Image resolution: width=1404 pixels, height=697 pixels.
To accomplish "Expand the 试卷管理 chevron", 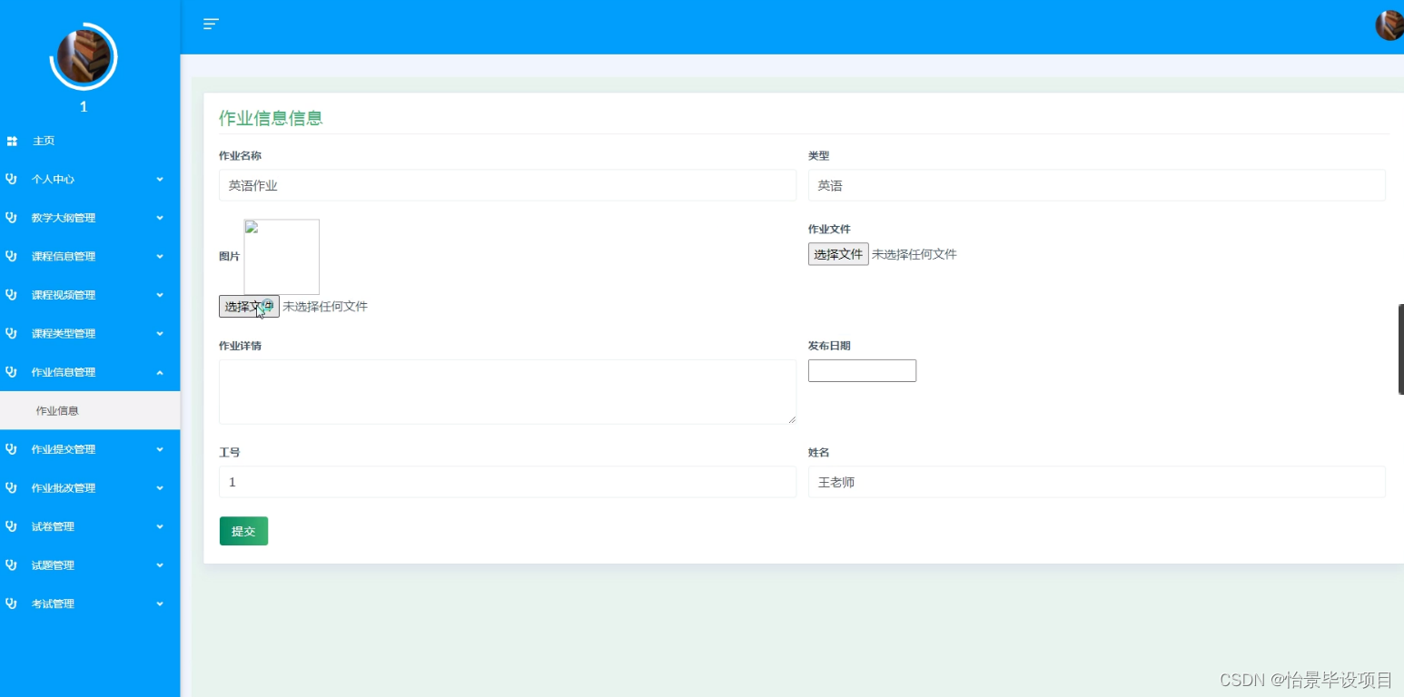I will click(x=160, y=526).
